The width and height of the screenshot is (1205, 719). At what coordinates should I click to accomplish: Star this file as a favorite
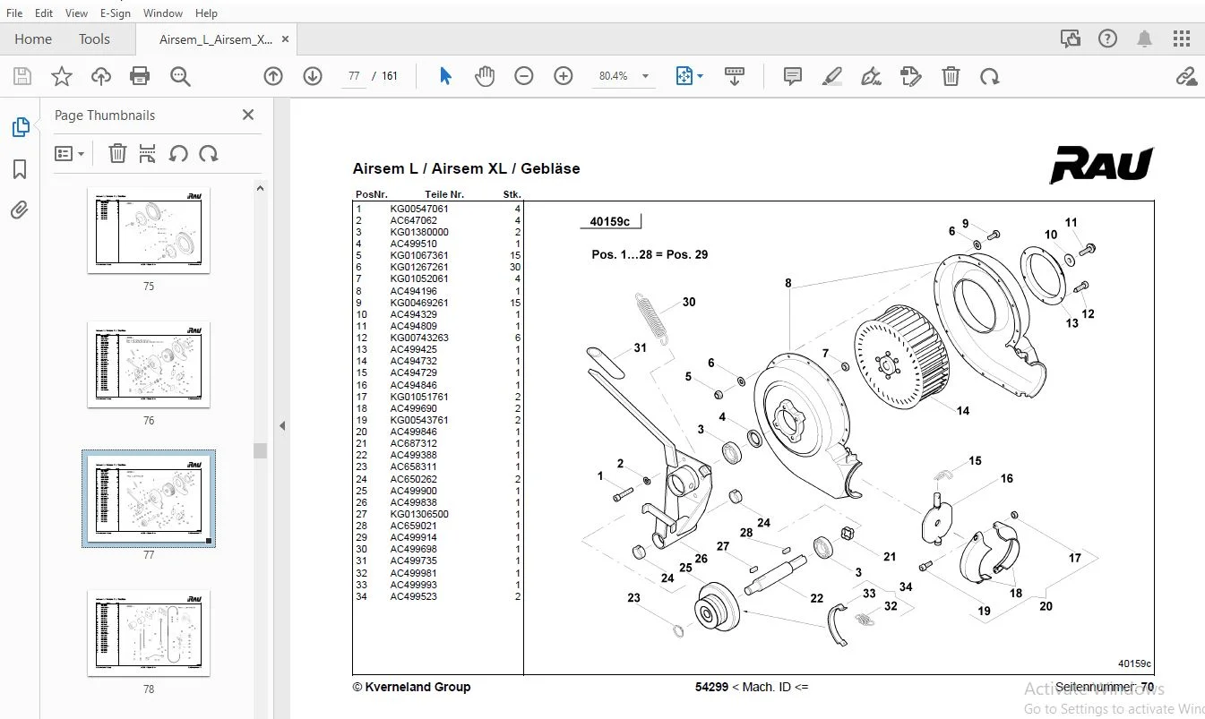point(62,76)
